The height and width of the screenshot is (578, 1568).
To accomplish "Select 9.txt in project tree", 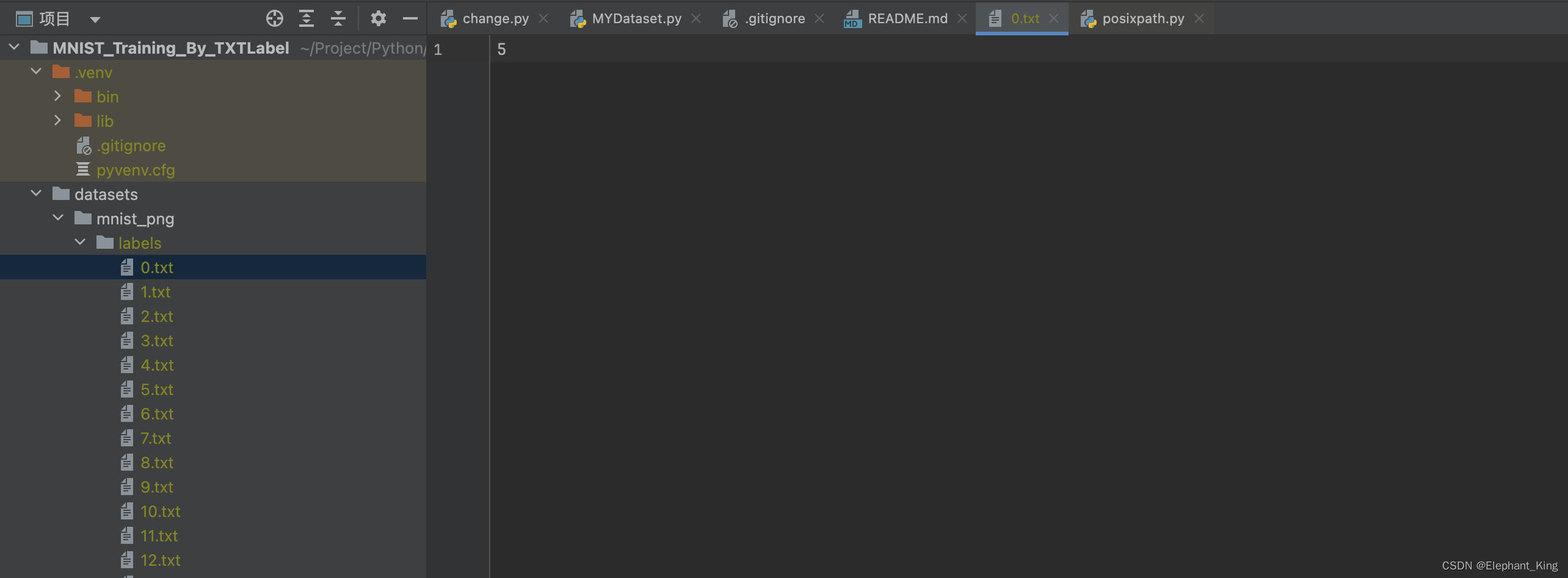I will (x=157, y=487).
